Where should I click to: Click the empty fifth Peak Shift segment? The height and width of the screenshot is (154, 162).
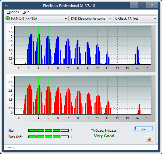pyautogui.click(x=65, y=137)
